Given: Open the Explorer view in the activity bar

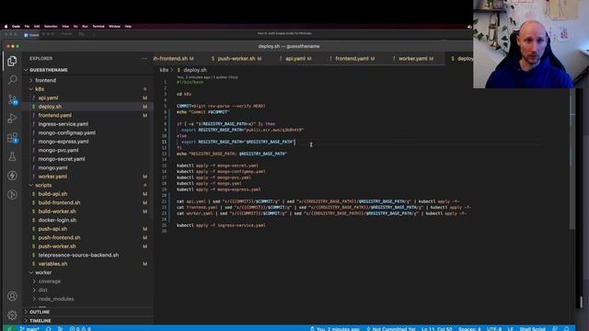Looking at the screenshot, I should [x=12, y=62].
